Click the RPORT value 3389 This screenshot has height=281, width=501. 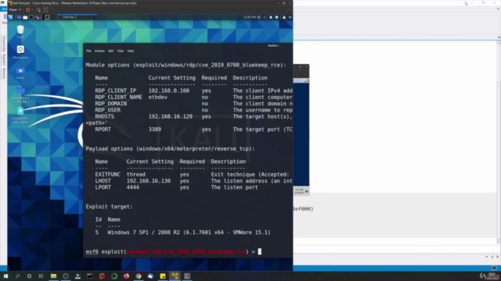[155, 130]
